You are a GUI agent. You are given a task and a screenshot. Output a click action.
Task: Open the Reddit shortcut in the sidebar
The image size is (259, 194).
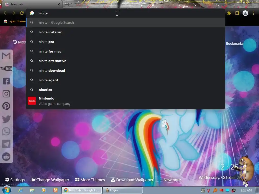pyautogui.click(x=6, y=157)
